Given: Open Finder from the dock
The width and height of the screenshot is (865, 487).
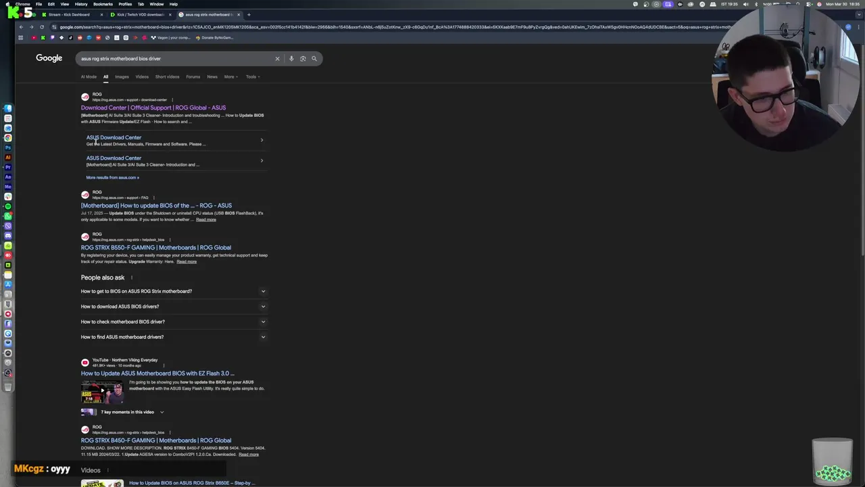Looking at the screenshot, I should pyautogui.click(x=8, y=108).
